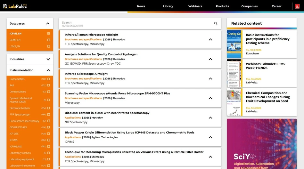Screen dimensions: 304x169
Task: Collapse the Databases filter panel
Action: pyautogui.click(x=48, y=23)
